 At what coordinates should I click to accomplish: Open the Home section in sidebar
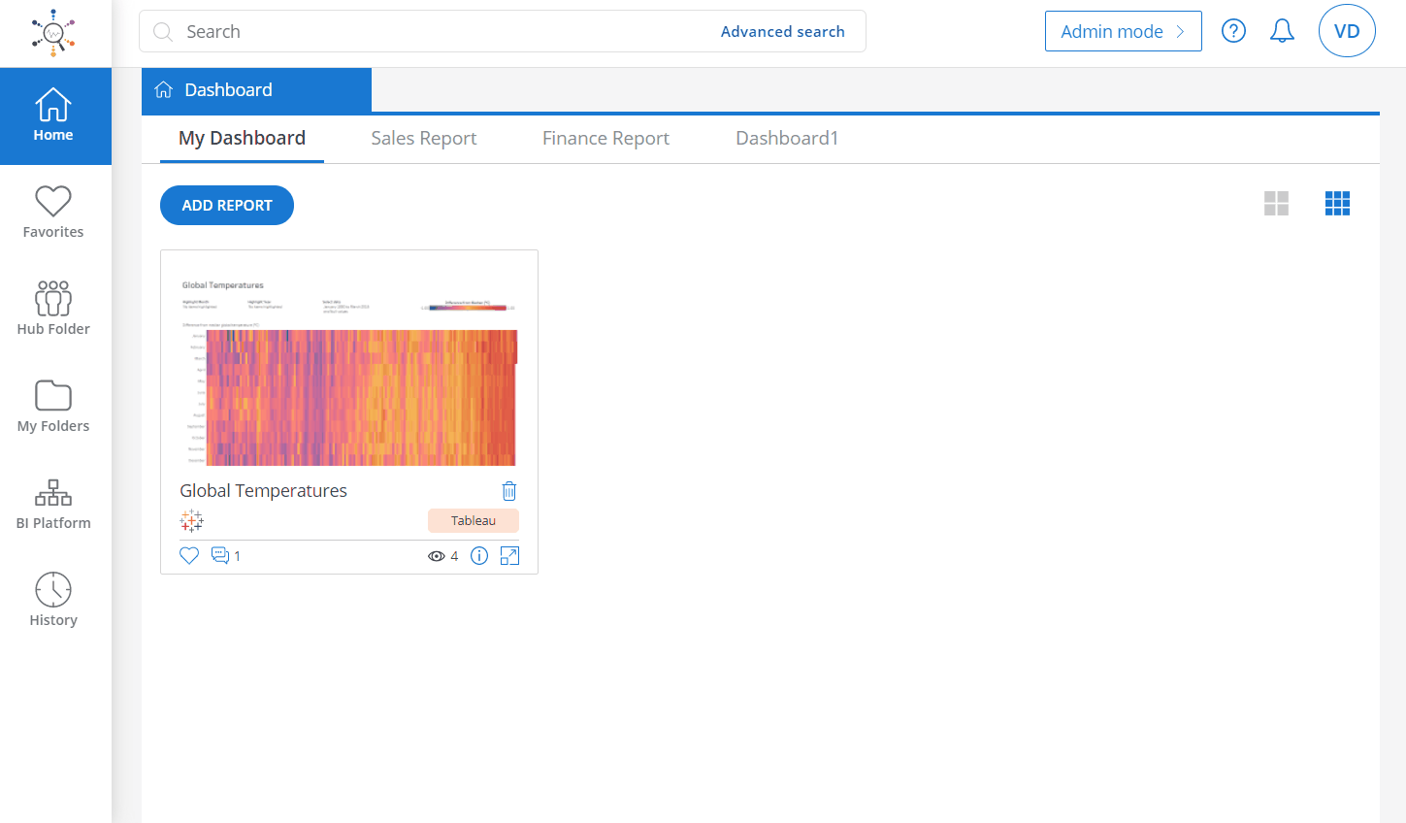53,115
